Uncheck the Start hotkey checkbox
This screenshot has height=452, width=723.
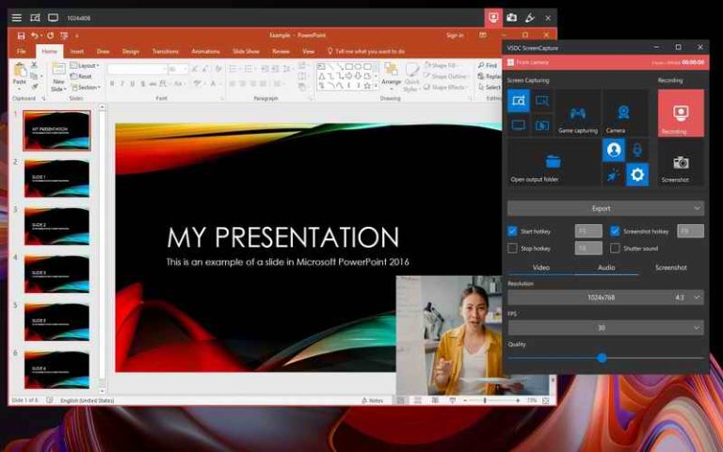(x=512, y=231)
